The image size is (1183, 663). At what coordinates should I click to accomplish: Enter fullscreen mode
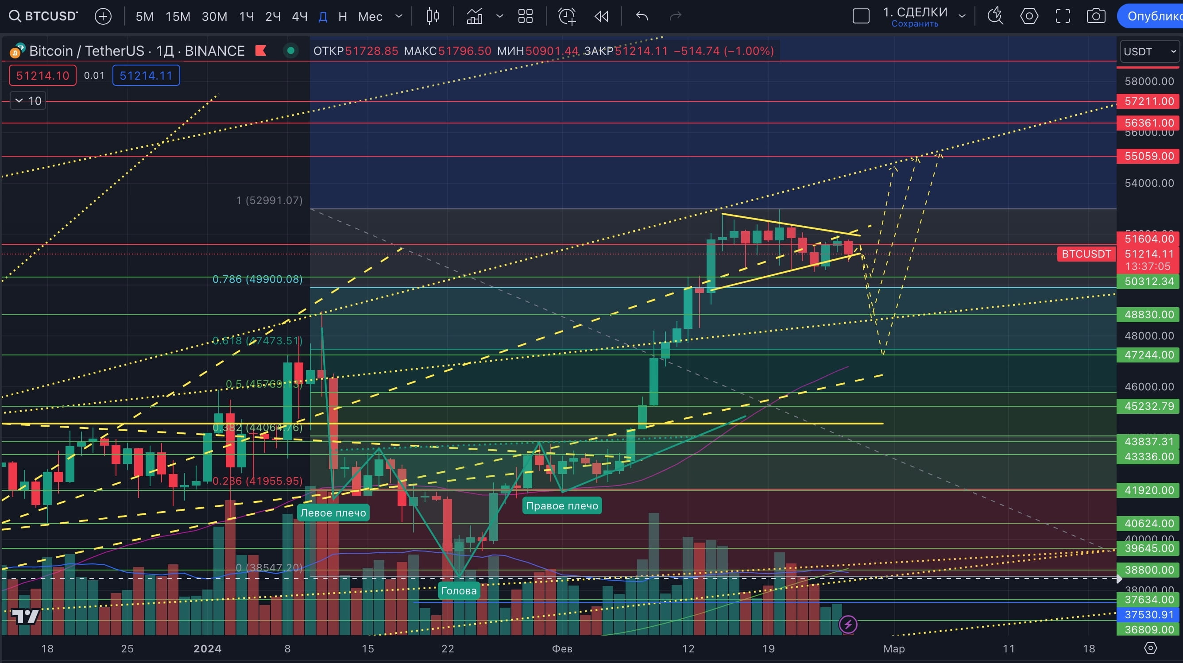click(x=1063, y=16)
